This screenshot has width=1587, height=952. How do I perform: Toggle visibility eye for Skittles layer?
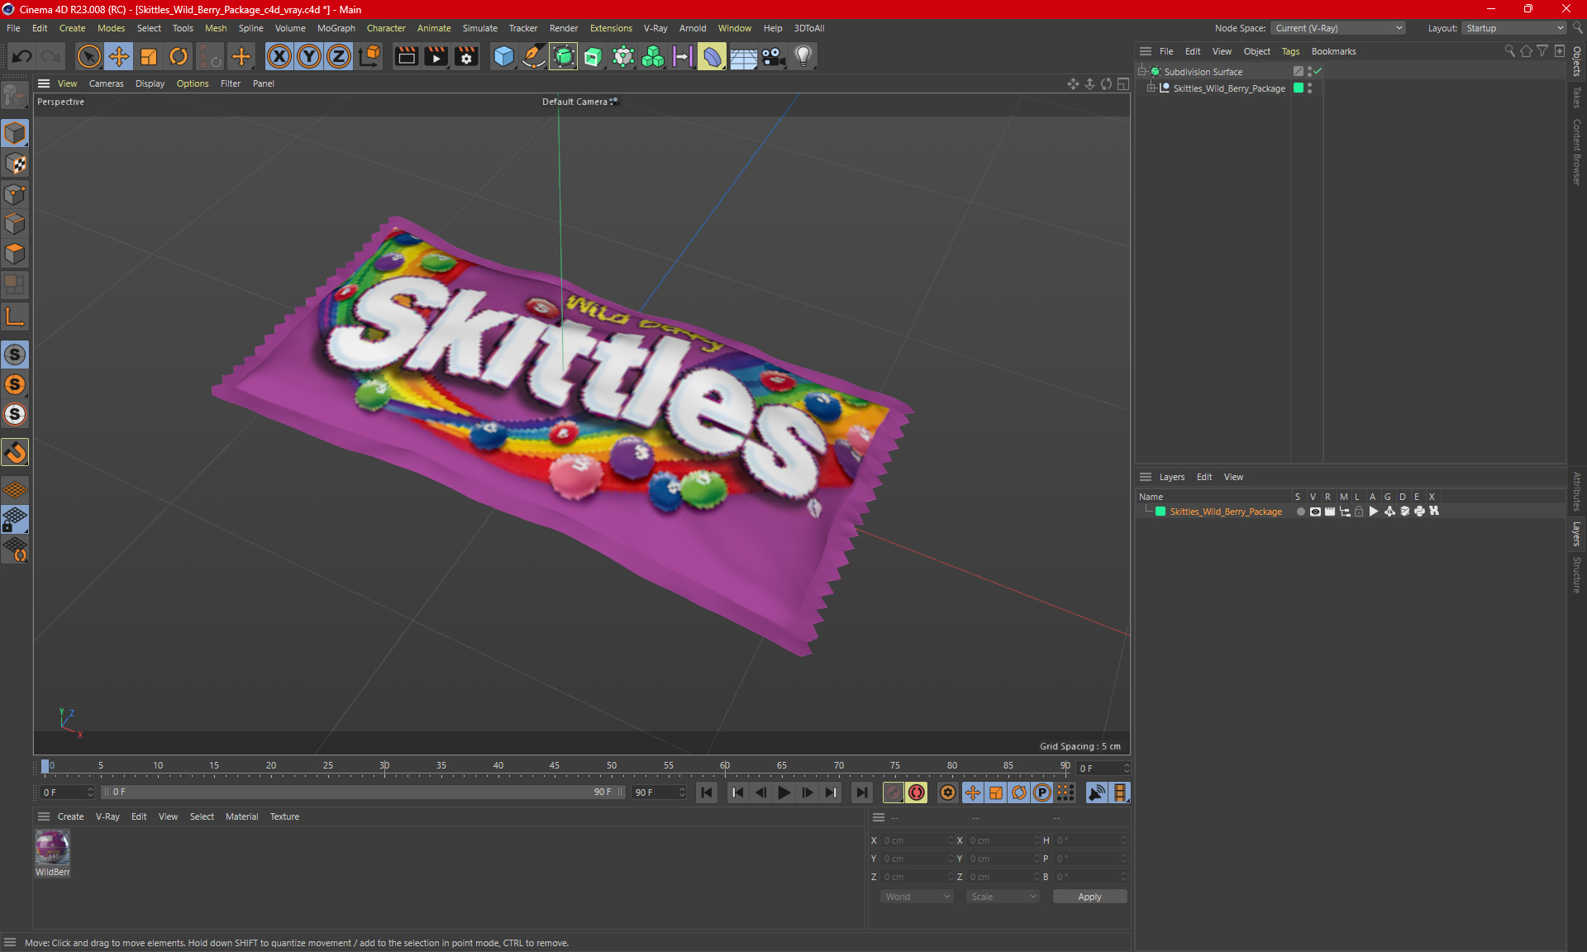tap(1315, 512)
